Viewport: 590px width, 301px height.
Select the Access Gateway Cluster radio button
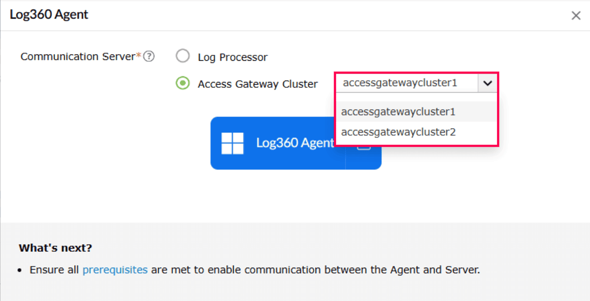(x=182, y=83)
